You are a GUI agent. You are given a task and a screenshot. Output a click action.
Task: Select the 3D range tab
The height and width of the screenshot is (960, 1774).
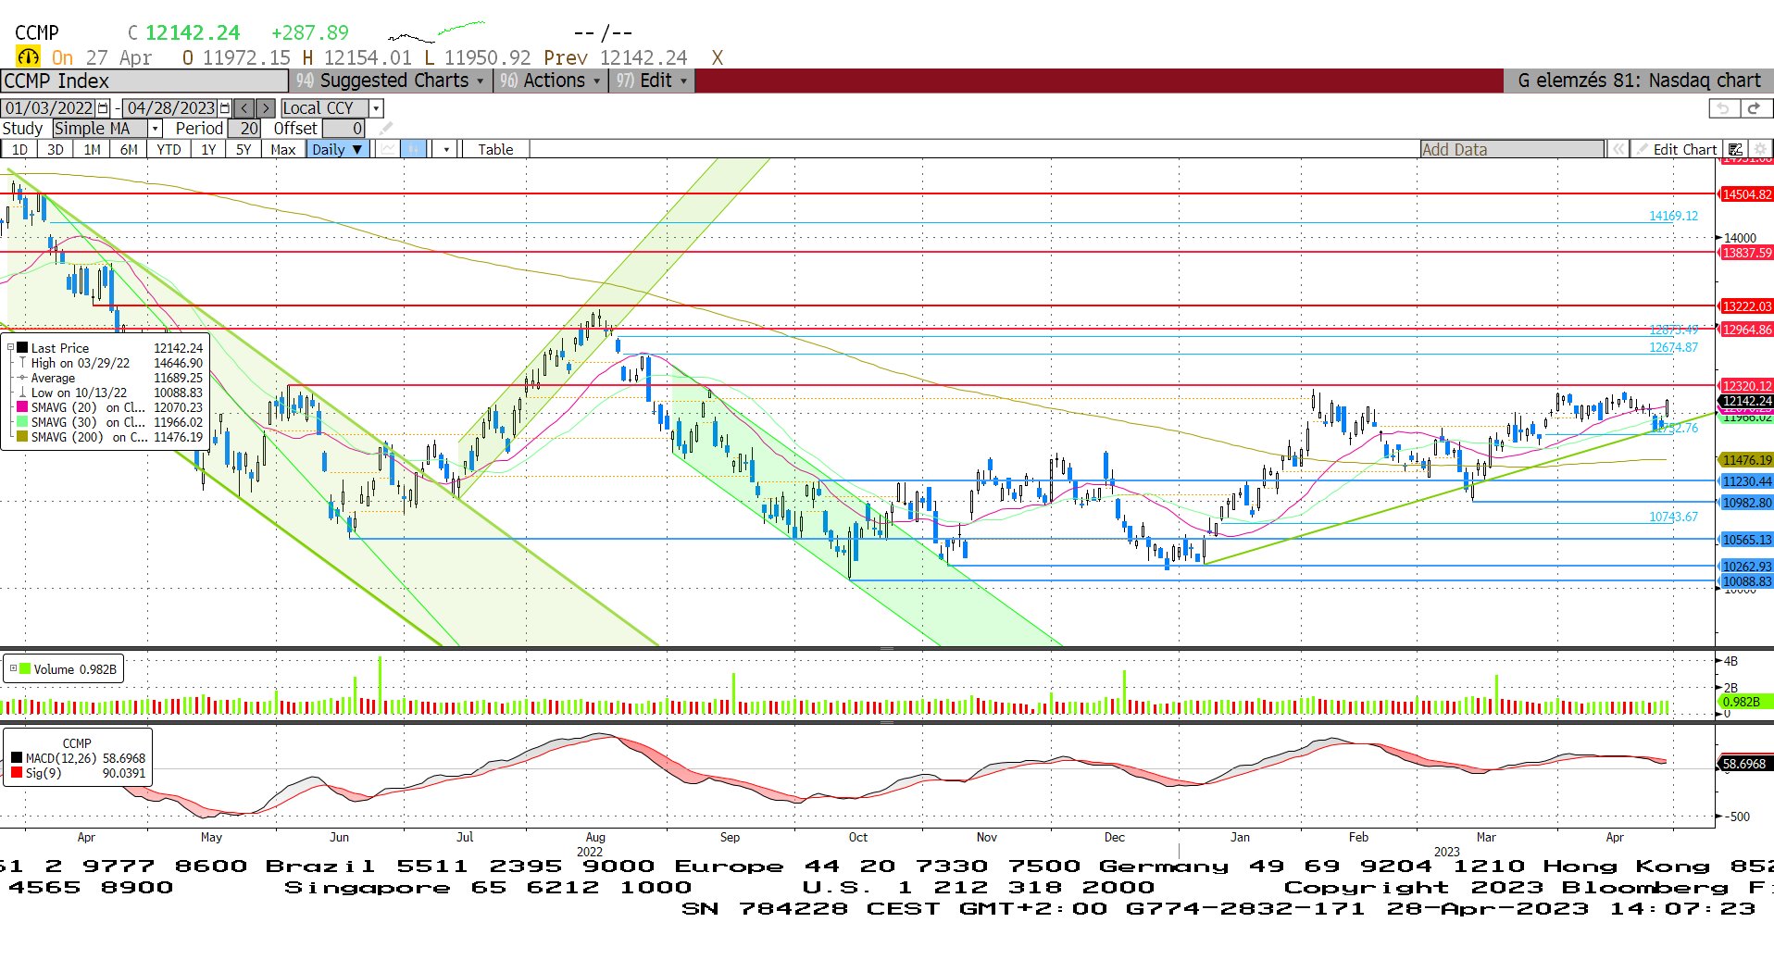(56, 149)
